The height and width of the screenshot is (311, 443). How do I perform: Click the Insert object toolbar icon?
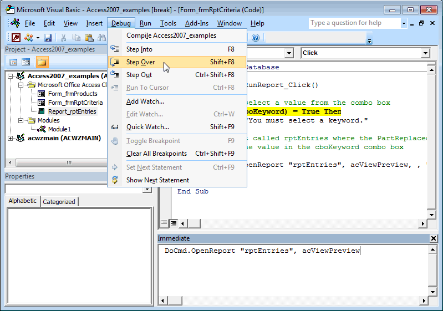(28, 38)
